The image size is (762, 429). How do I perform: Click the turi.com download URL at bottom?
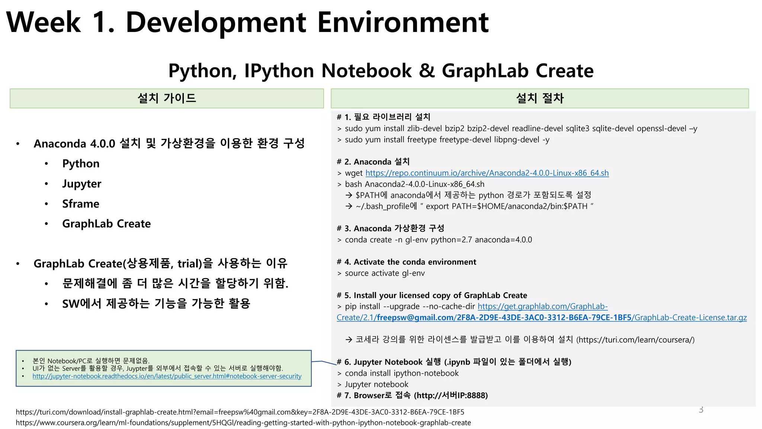point(240,412)
